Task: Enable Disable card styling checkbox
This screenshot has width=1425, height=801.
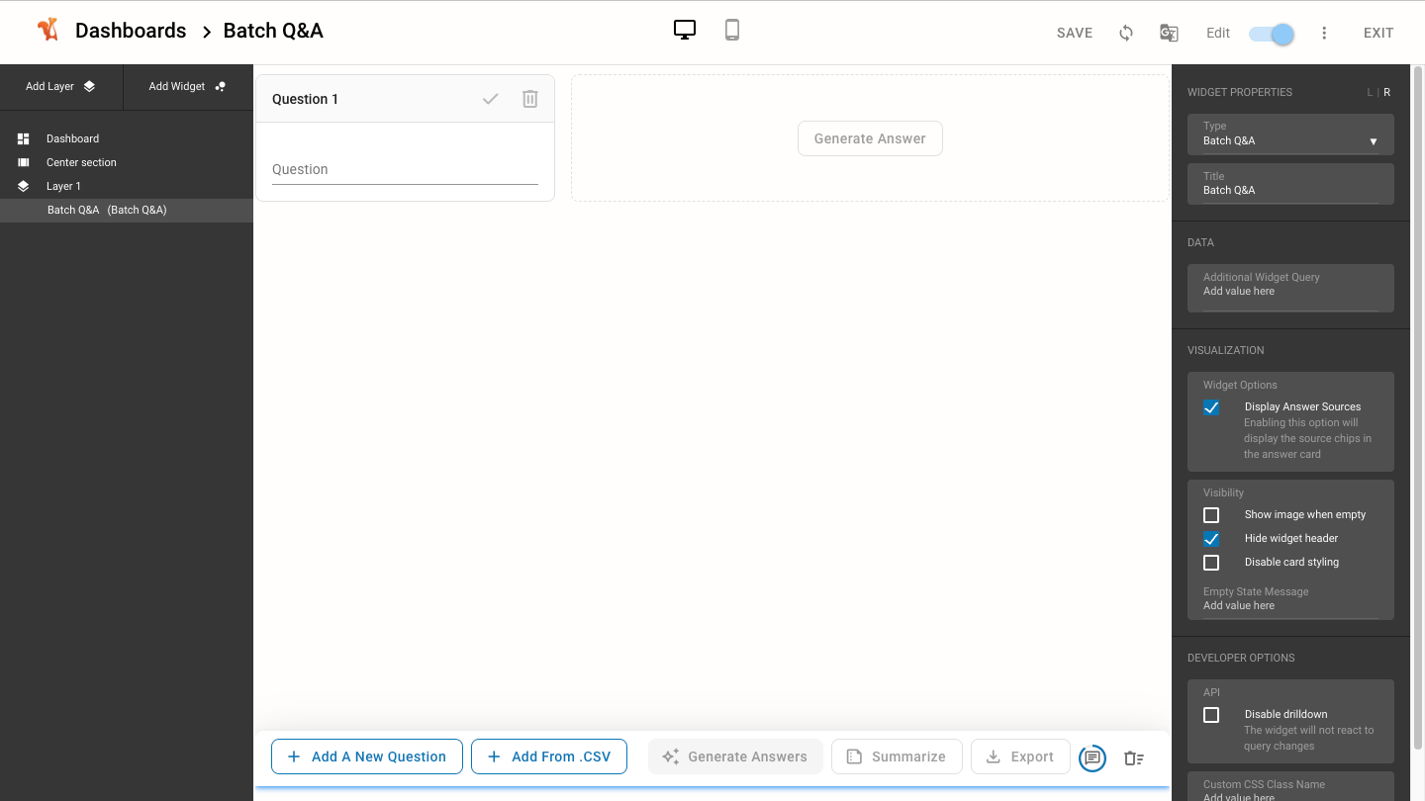Action: (1211, 563)
